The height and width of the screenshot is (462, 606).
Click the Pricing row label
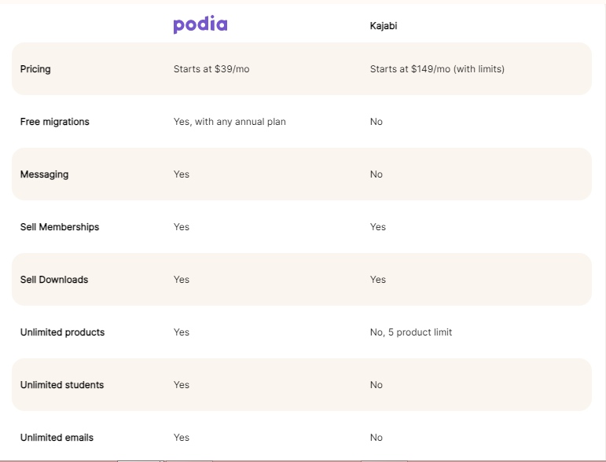click(x=35, y=69)
